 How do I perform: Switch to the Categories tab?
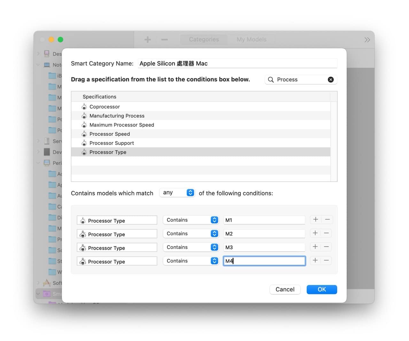tap(204, 39)
